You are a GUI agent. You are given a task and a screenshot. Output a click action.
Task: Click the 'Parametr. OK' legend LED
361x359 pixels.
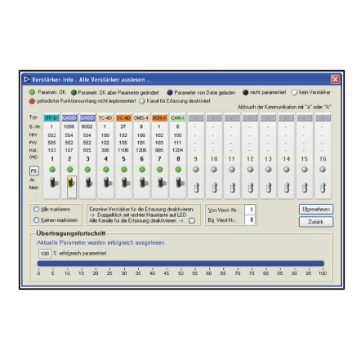click(32, 92)
